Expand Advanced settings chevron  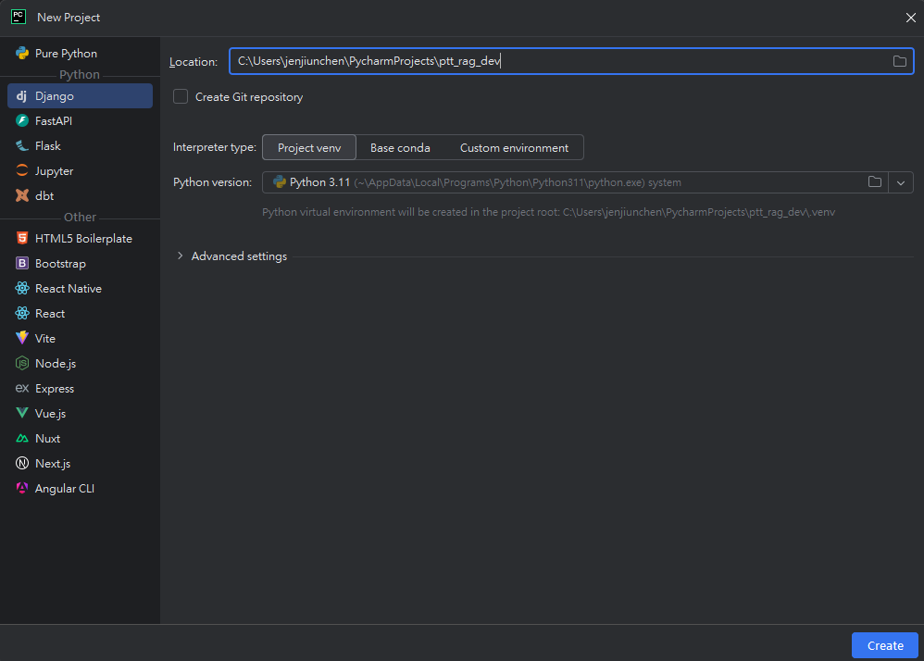pyautogui.click(x=181, y=256)
